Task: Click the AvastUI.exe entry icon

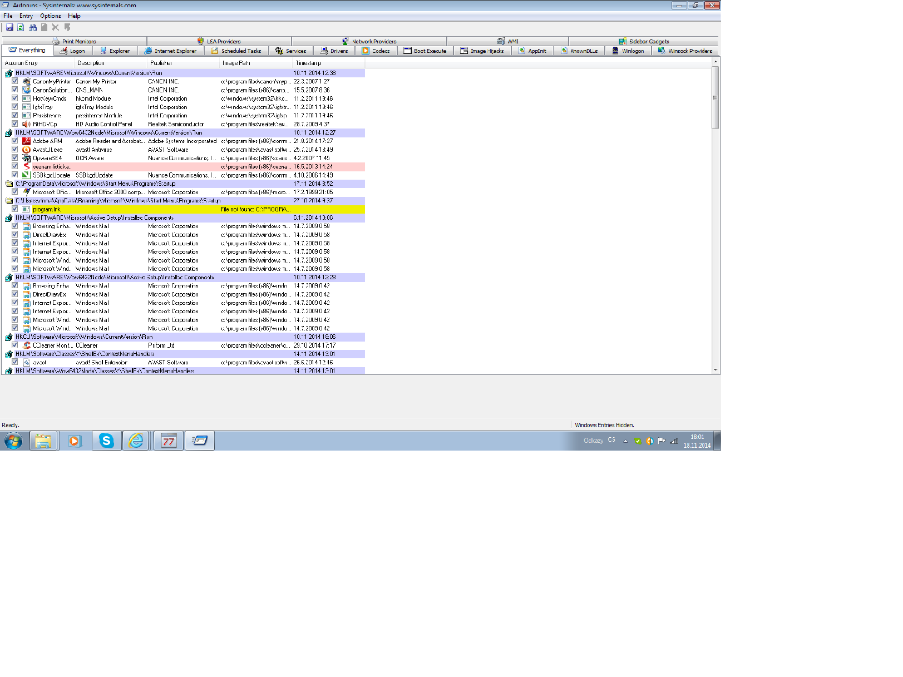Action: coord(26,150)
